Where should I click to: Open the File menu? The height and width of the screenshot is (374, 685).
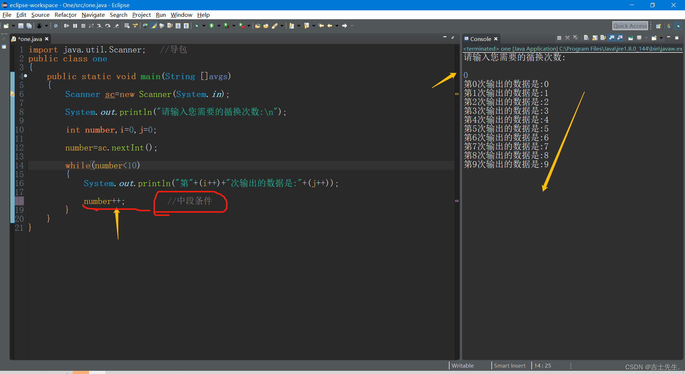coord(7,15)
